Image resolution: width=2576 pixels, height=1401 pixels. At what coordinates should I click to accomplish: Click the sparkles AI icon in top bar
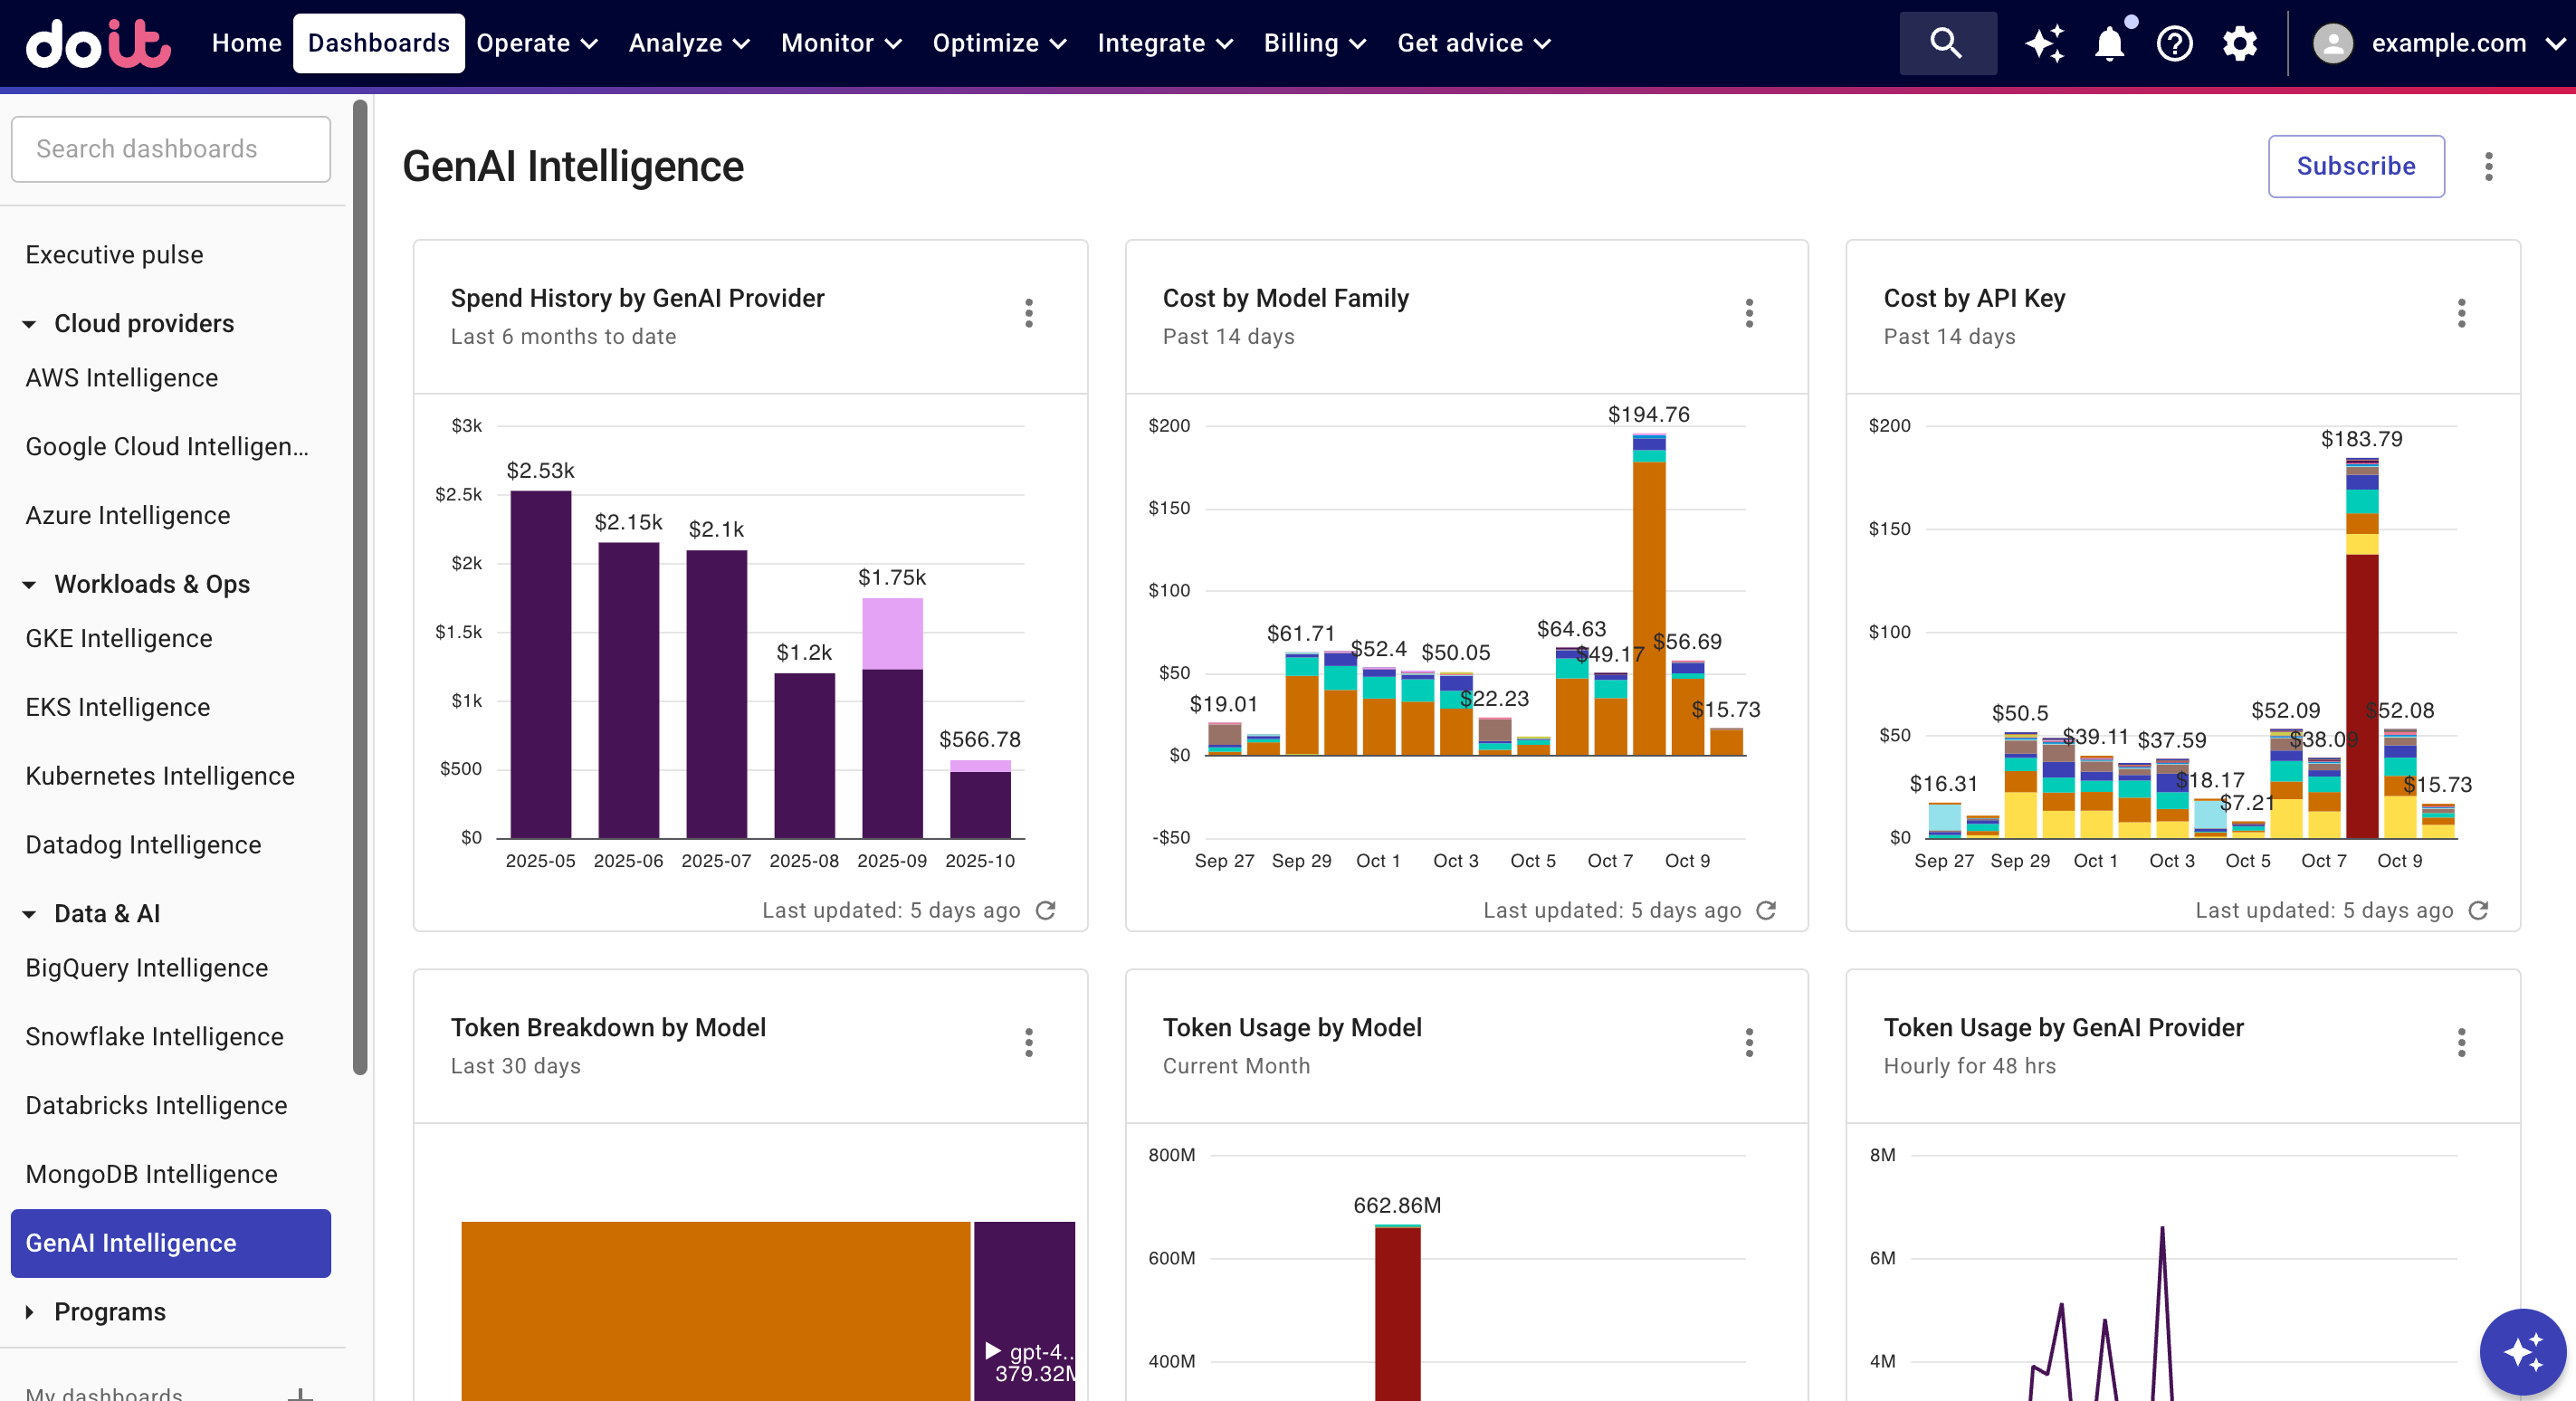(x=2044, y=43)
